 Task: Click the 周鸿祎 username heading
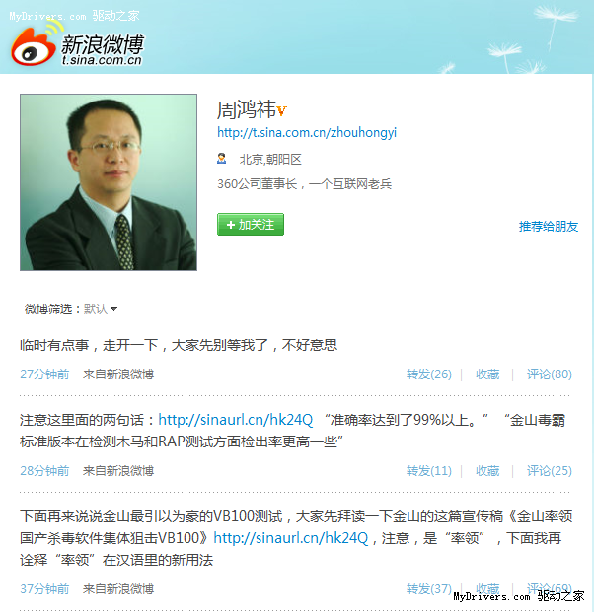tap(247, 109)
